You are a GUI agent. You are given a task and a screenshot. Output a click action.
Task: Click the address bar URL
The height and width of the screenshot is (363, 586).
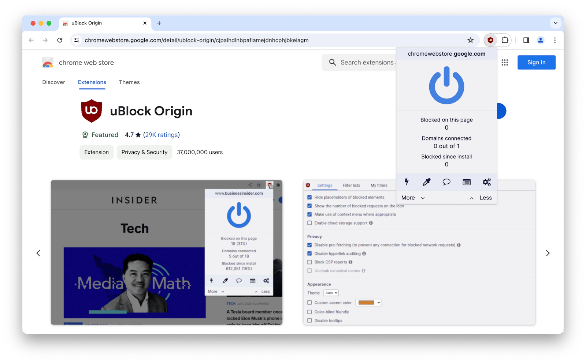click(x=197, y=40)
